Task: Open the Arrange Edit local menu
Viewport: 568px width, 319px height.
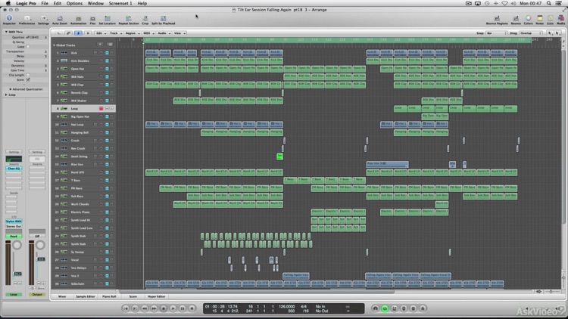Action: 100,33
